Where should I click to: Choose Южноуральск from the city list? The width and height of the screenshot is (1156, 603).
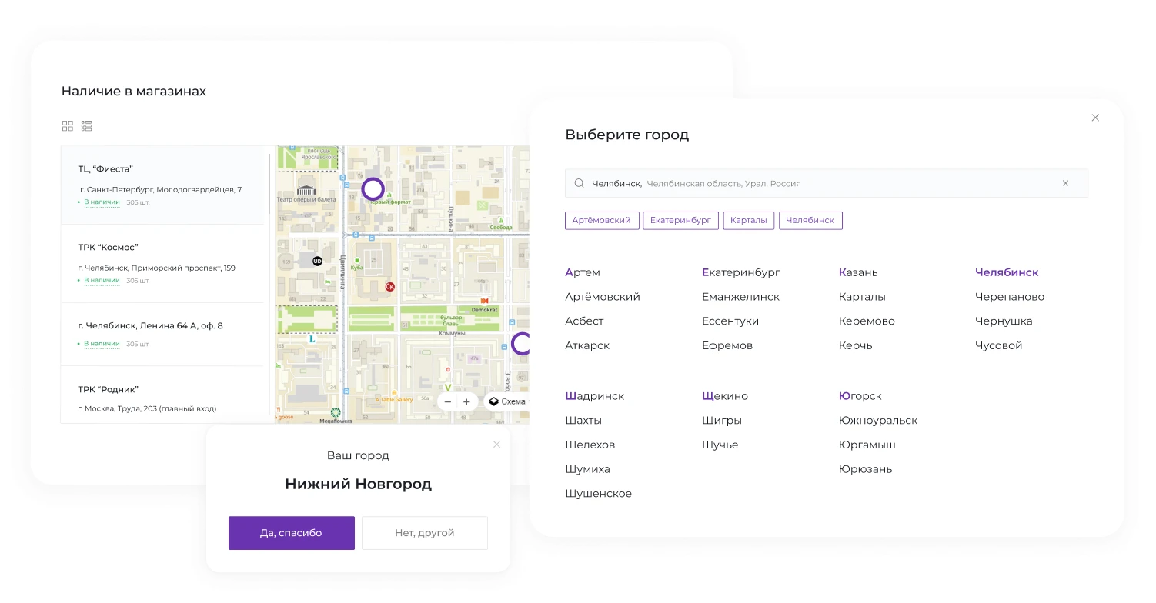point(878,421)
